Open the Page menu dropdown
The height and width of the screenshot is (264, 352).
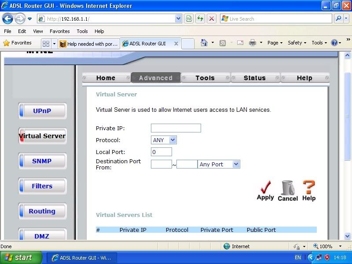click(275, 43)
